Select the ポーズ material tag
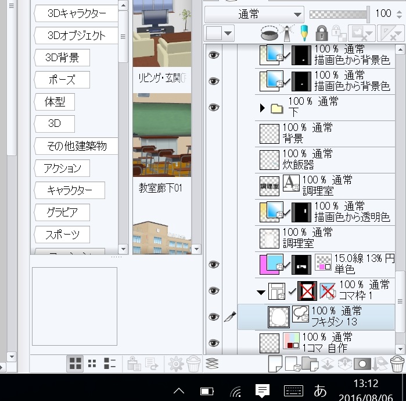The width and height of the screenshot is (406, 401). coord(62,80)
